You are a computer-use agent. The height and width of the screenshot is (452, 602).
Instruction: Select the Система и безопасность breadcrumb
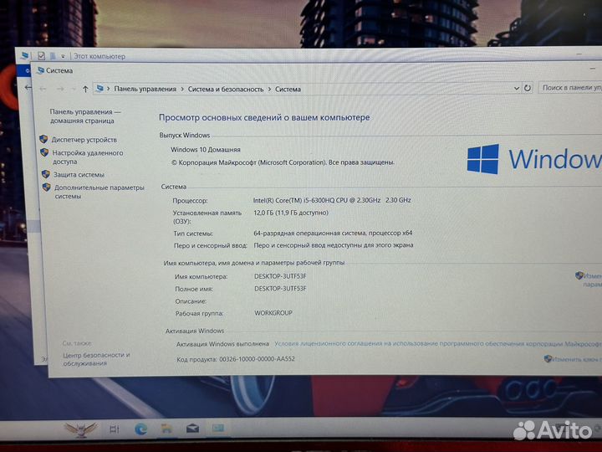226,90
